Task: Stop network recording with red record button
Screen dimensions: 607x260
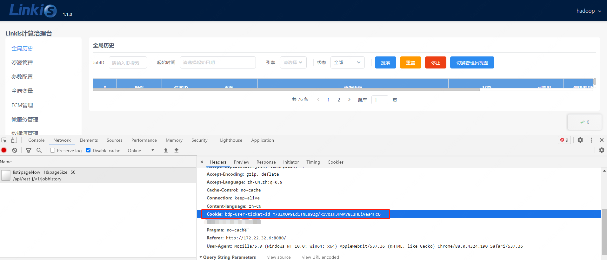Action: coord(4,150)
